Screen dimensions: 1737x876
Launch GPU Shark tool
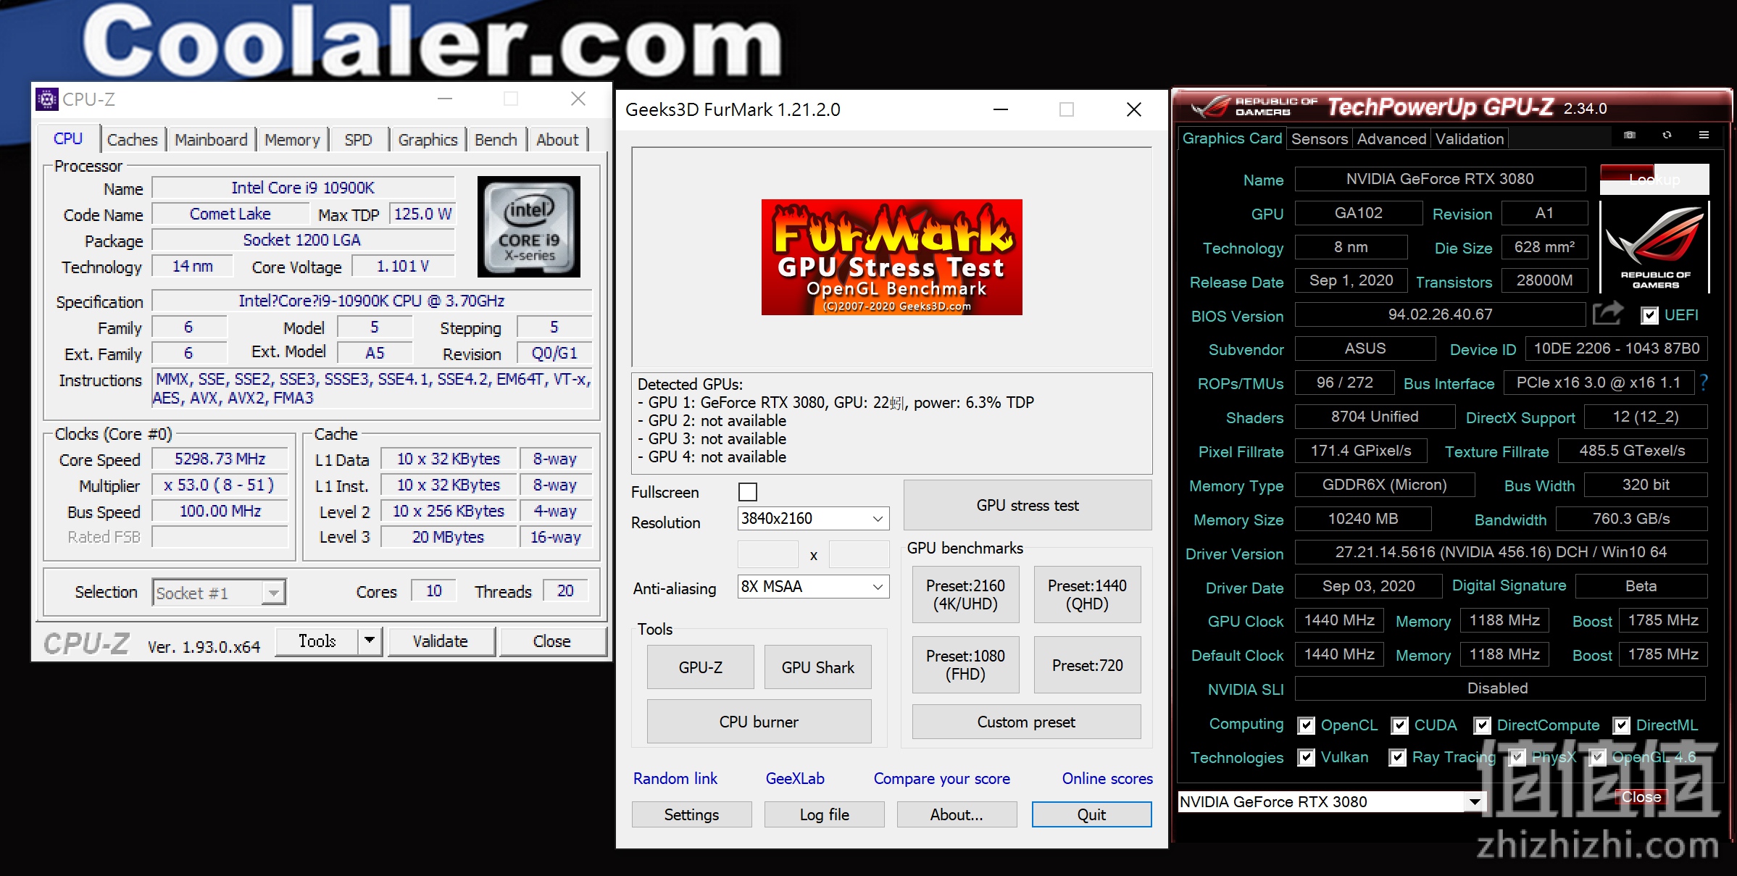pos(817,667)
